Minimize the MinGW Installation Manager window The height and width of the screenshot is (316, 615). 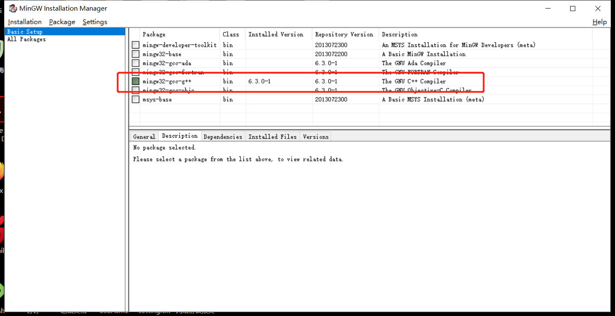point(548,9)
